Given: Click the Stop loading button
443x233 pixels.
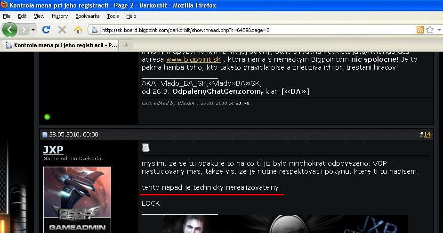Looking at the screenshot, I should pos(62,30).
